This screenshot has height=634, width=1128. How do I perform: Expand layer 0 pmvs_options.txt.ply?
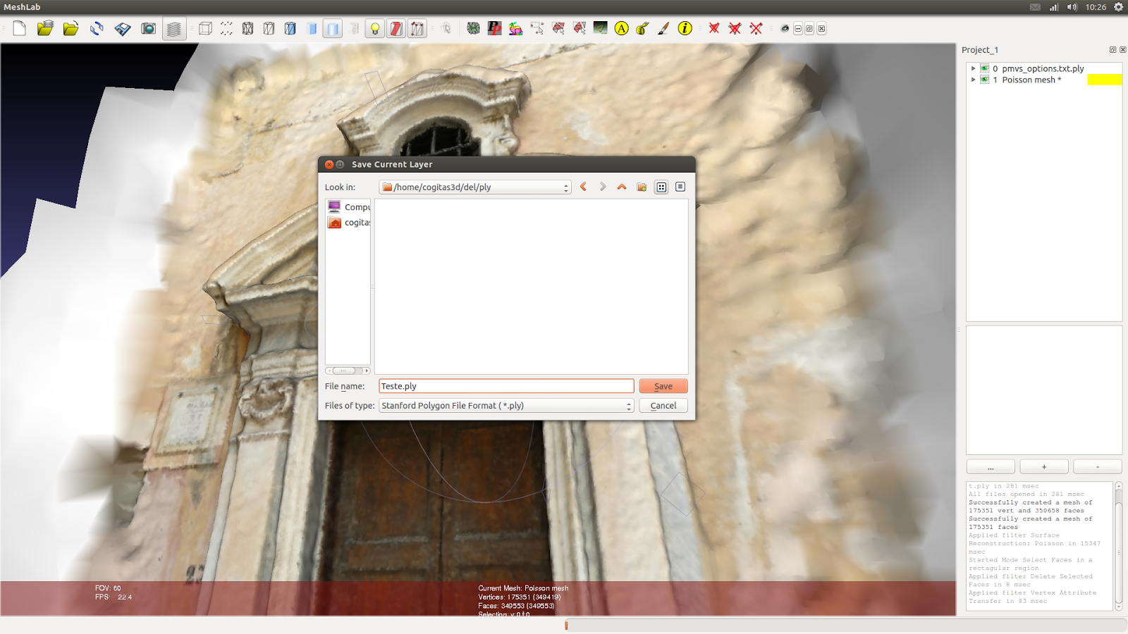click(x=974, y=68)
